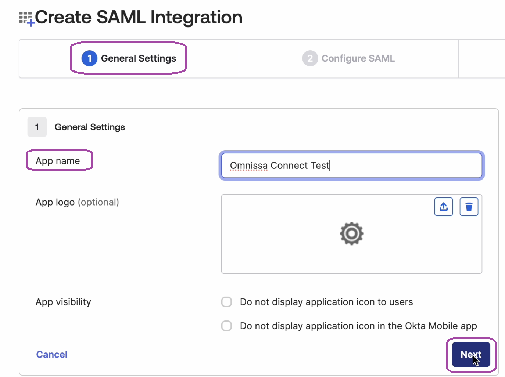Click the gear placeholder app logo
The width and height of the screenshot is (505, 377).
[351, 233]
